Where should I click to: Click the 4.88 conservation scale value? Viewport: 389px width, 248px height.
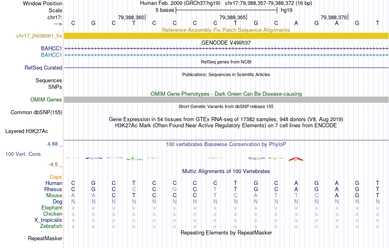click(x=52, y=144)
